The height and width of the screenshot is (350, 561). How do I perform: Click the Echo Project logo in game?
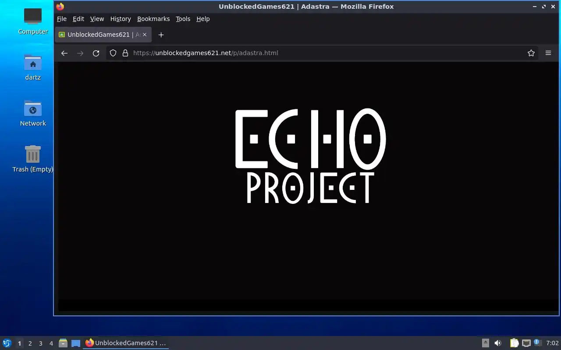311,156
